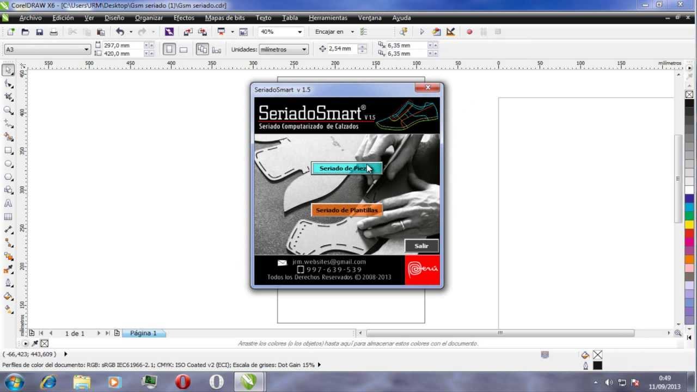Image resolution: width=697 pixels, height=392 pixels.
Task: Open the Archivo menu
Action: tap(30, 18)
